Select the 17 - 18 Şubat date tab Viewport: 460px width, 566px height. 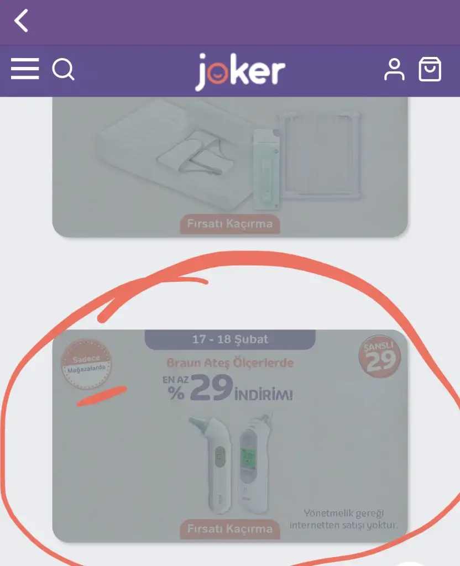(x=230, y=340)
